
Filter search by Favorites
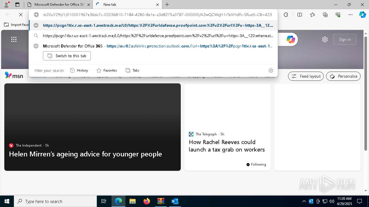point(107,70)
